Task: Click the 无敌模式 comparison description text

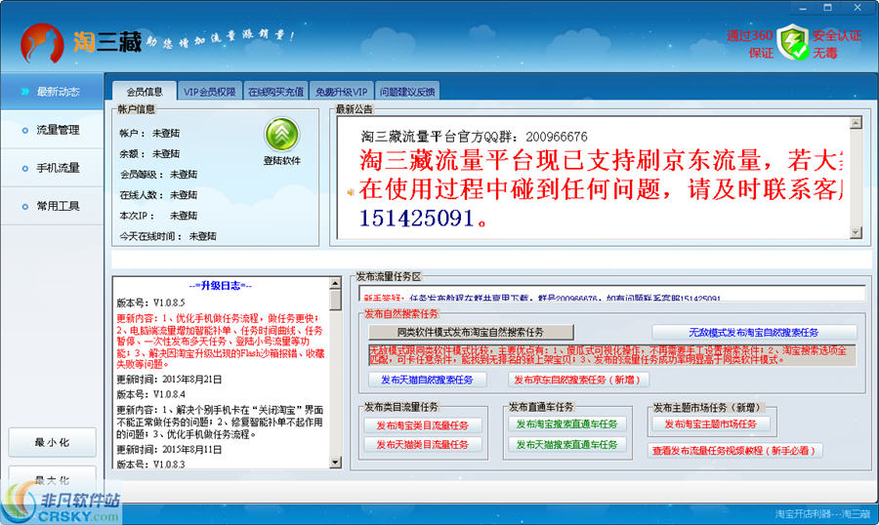Action: point(611,355)
